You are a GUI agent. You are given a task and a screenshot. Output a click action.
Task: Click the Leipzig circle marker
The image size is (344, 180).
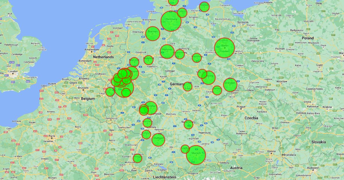pos(208,78)
